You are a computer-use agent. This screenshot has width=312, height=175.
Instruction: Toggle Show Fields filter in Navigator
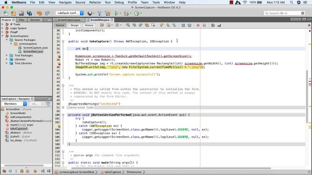(10, 171)
